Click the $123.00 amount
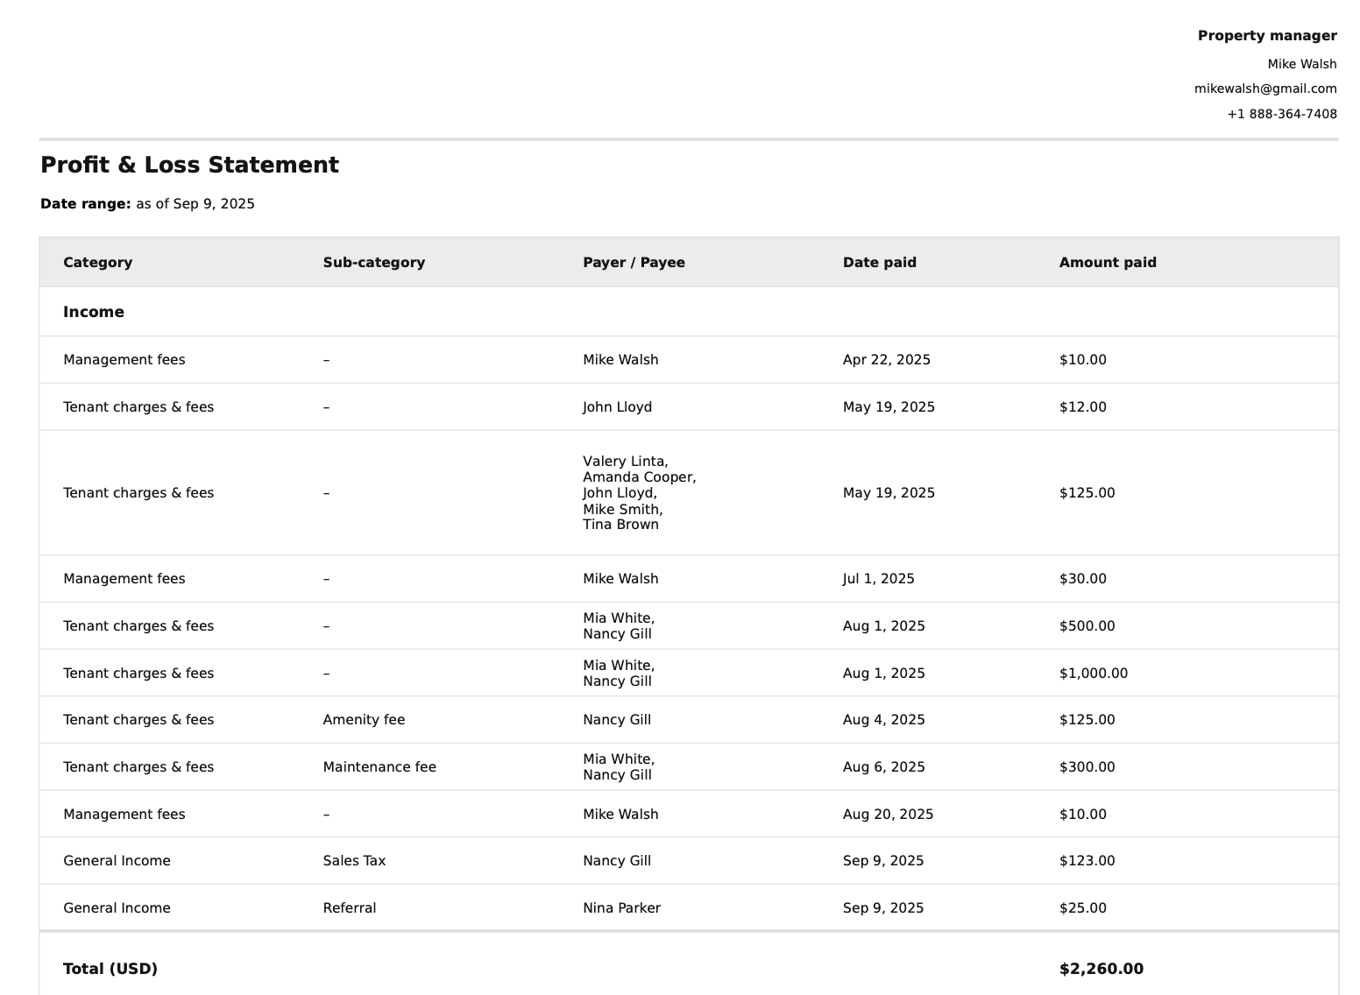The width and height of the screenshot is (1360, 995). coord(1087,861)
